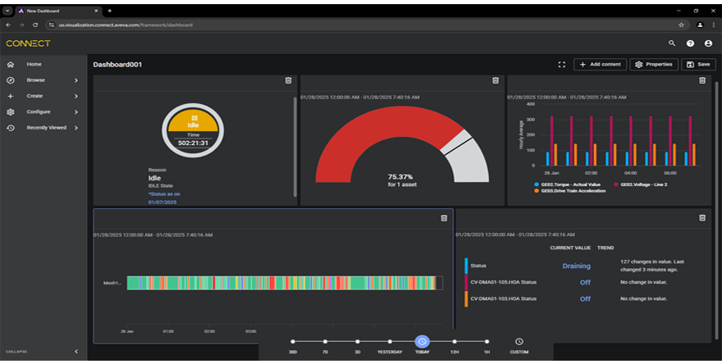Expand the Browse menu chevron
Image resolution: width=722 pixels, height=364 pixels.
(76, 80)
